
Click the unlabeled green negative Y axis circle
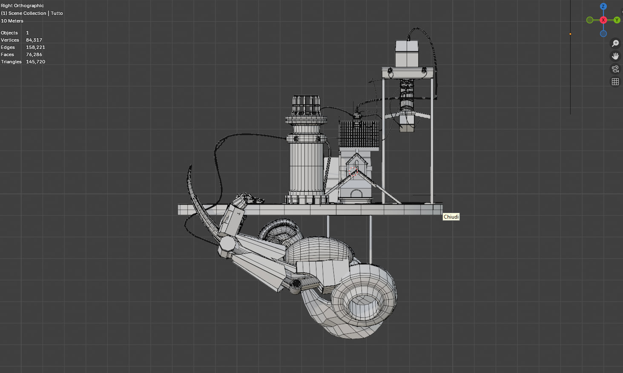[x=590, y=20]
